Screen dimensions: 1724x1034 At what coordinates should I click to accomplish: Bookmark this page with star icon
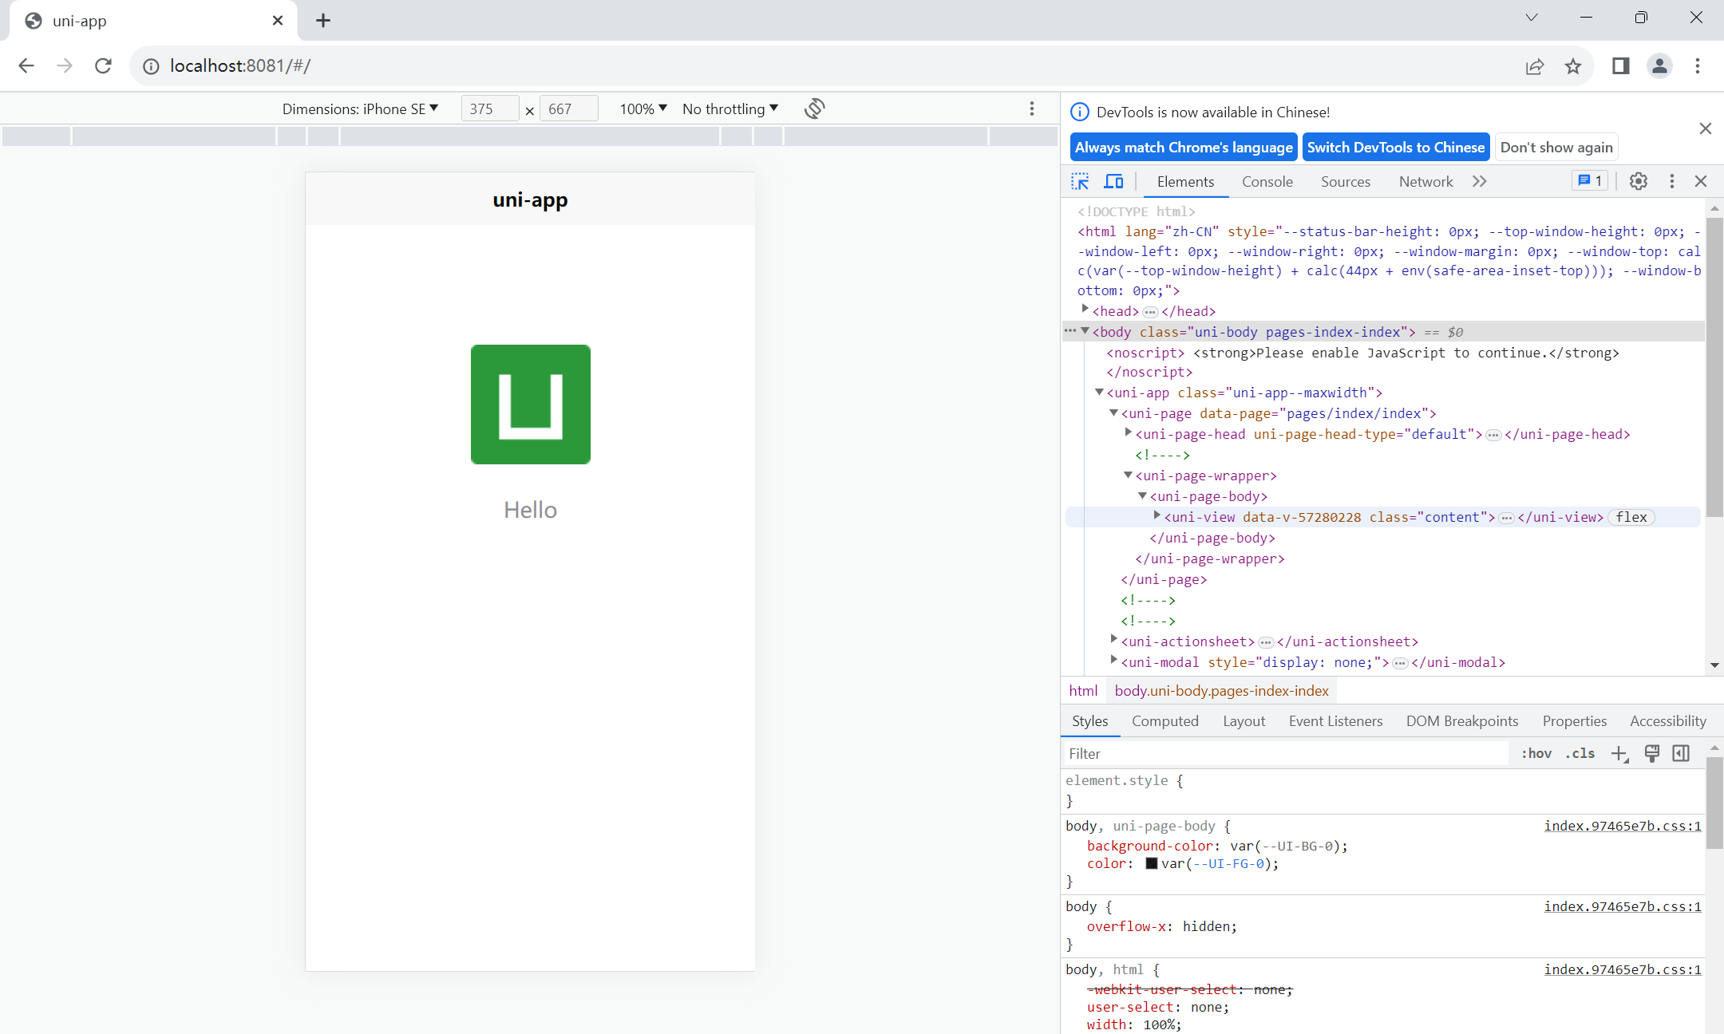click(x=1572, y=66)
